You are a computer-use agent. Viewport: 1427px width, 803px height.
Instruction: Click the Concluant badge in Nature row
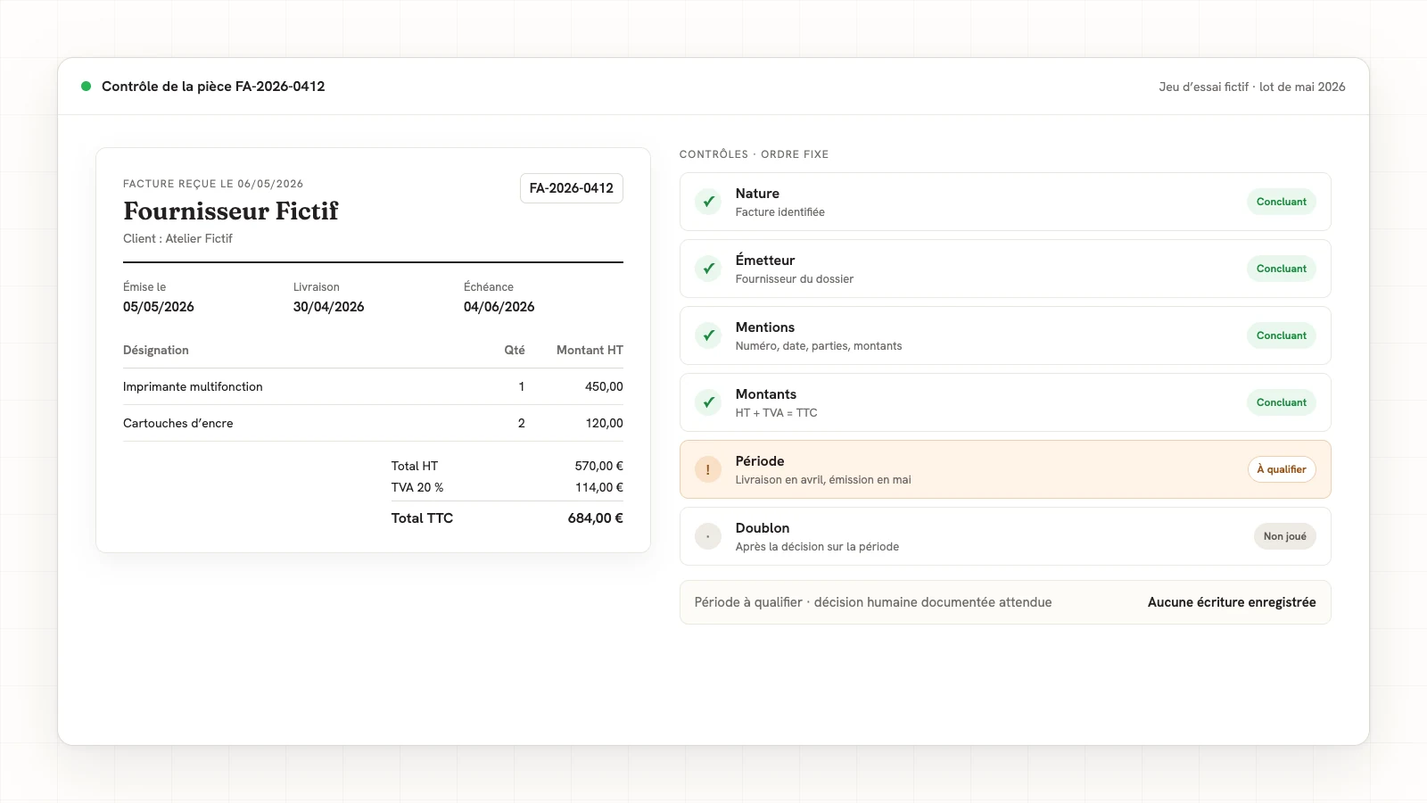(1282, 202)
